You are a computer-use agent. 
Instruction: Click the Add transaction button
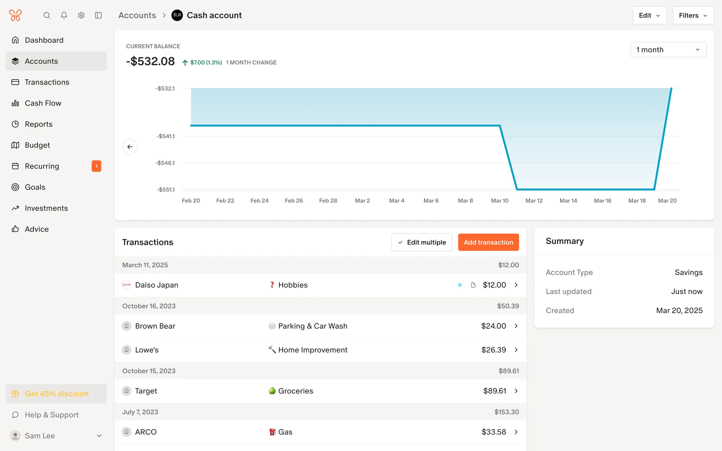click(488, 242)
